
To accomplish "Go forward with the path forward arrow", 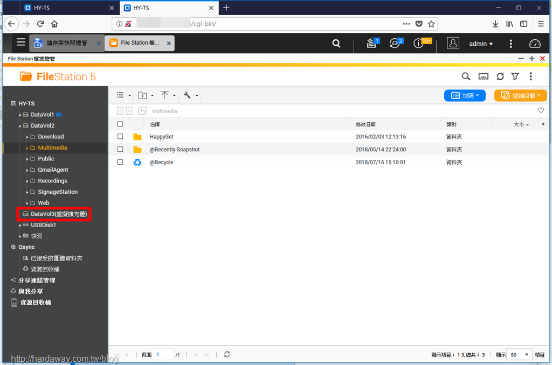I will click(x=129, y=111).
